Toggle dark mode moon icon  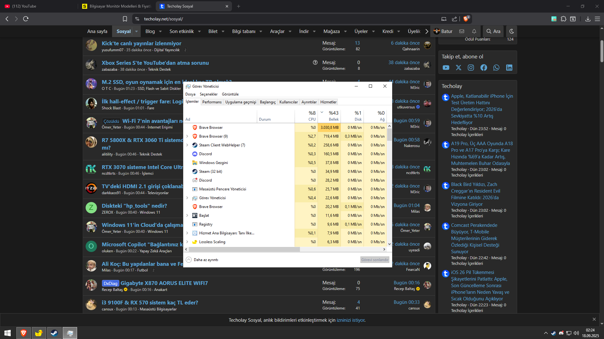coord(511,31)
